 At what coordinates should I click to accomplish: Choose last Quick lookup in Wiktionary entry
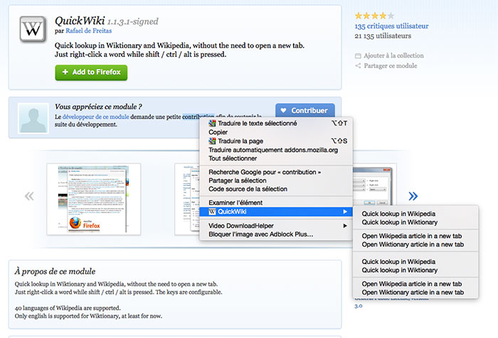coord(415,270)
